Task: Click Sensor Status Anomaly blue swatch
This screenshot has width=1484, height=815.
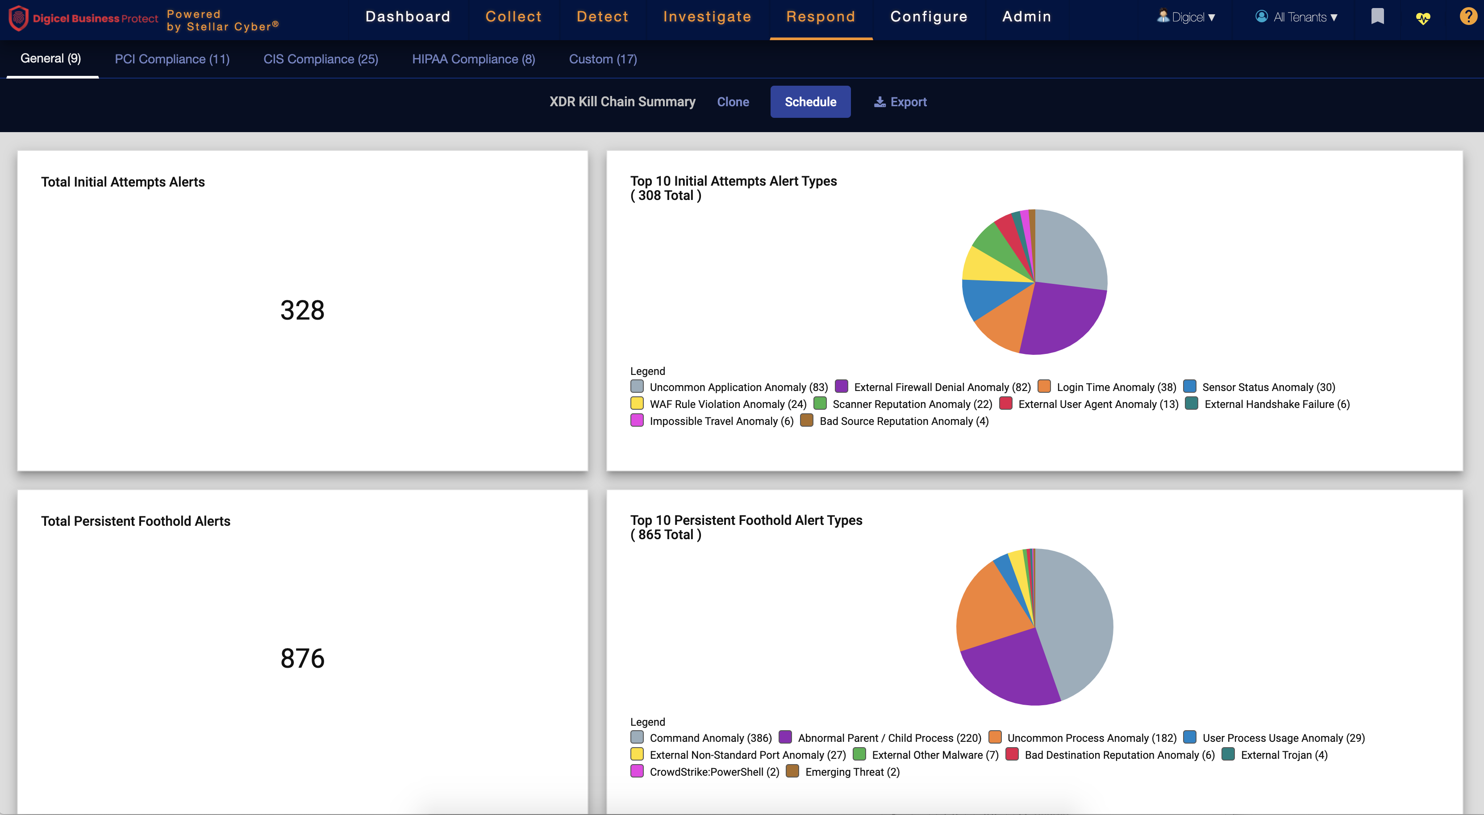Action: [x=1189, y=387]
